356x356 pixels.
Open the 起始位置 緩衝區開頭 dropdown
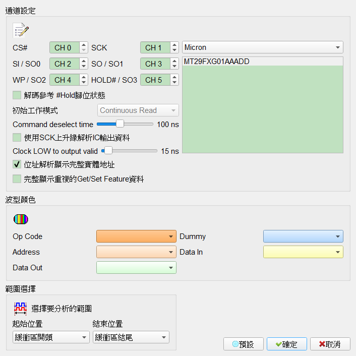(51, 337)
